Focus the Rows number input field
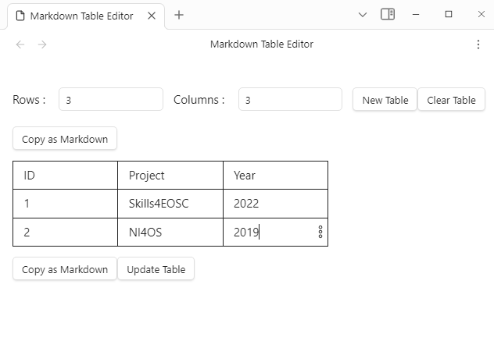 pyautogui.click(x=110, y=100)
